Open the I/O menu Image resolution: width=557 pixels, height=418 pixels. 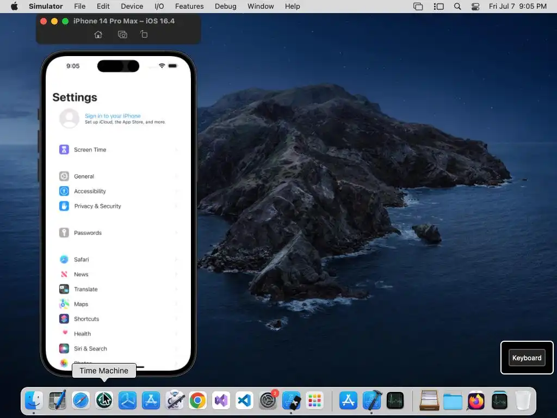159,7
